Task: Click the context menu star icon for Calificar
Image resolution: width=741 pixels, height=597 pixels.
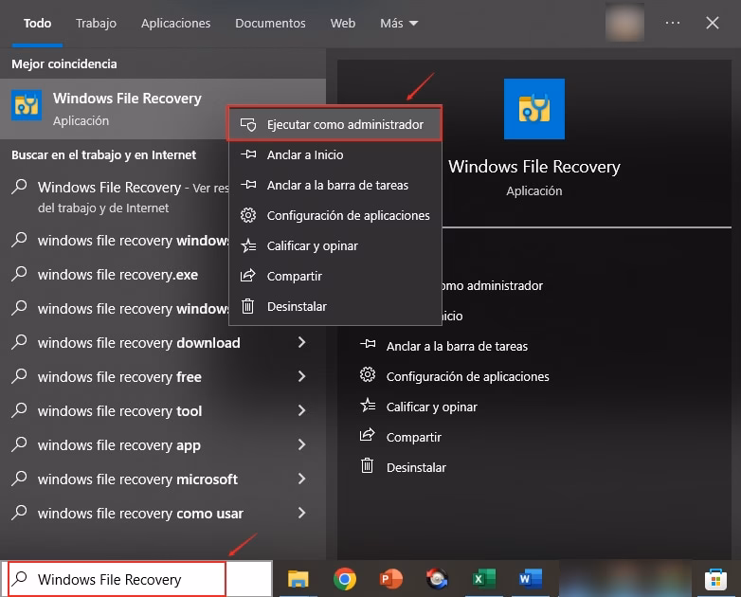Action: tap(248, 245)
